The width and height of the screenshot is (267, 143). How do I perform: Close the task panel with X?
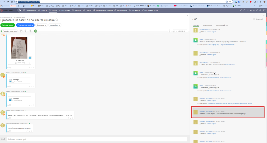point(187,16)
